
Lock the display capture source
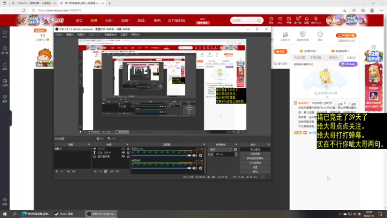coord(128,156)
